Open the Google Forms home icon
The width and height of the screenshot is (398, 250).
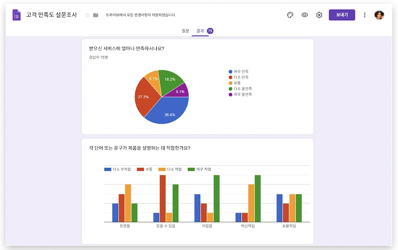[x=17, y=15]
